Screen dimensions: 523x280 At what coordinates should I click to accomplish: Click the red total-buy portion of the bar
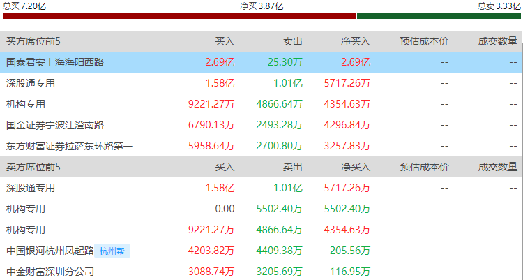[179, 16]
